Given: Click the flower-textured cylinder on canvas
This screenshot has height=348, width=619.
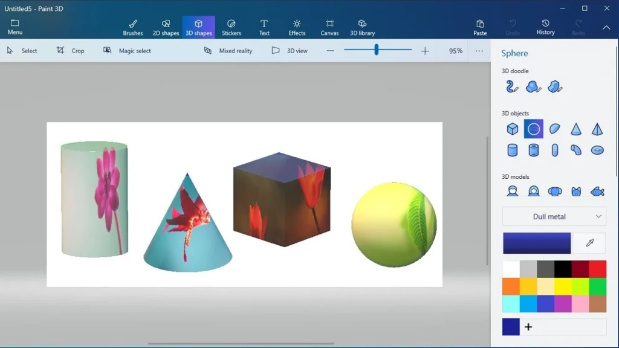Looking at the screenshot, I should 94,199.
